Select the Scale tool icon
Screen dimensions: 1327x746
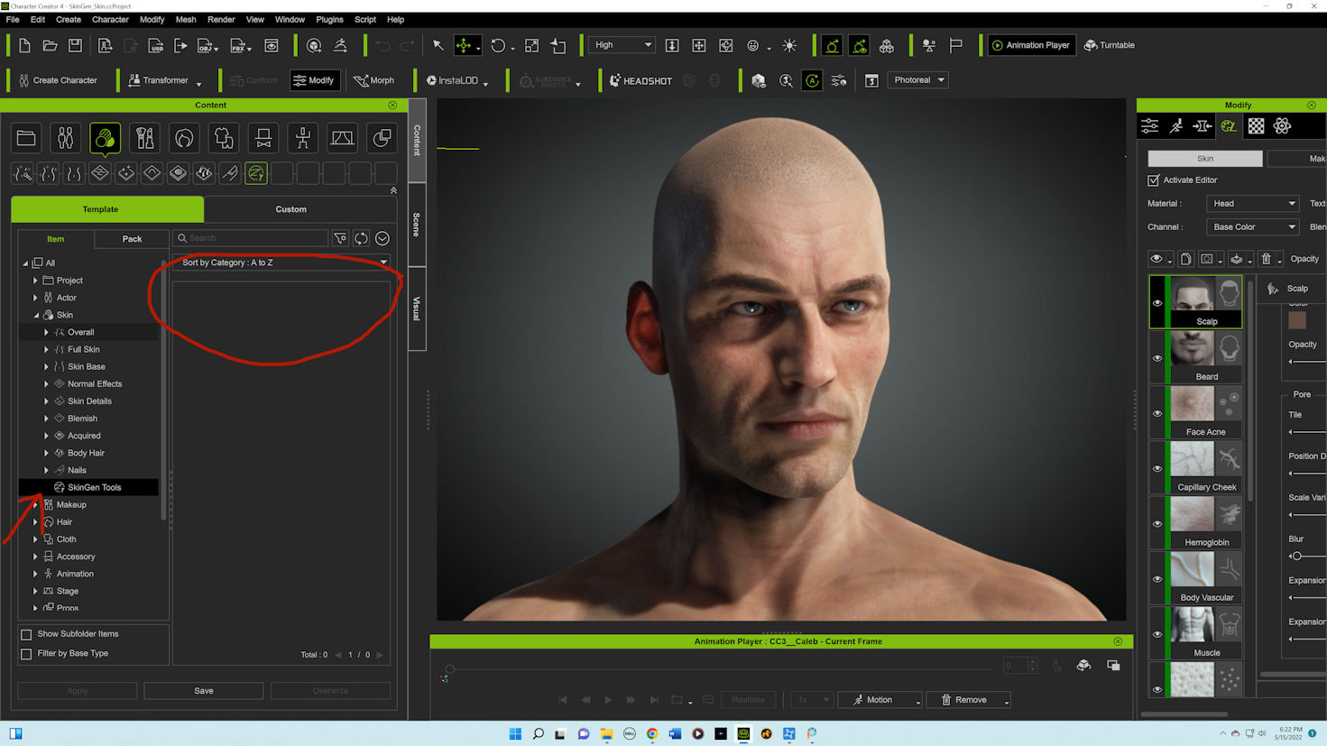click(532, 45)
